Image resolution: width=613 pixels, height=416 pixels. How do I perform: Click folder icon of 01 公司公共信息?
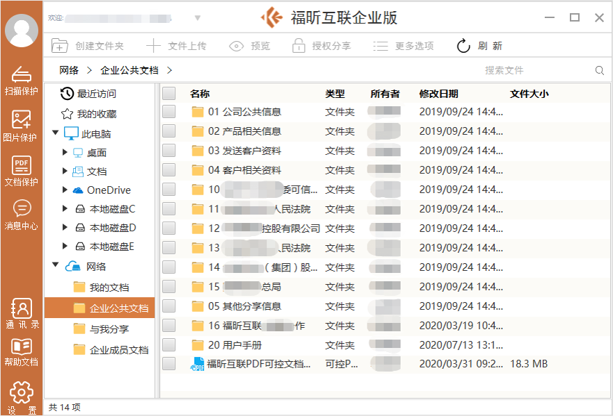[x=198, y=112]
